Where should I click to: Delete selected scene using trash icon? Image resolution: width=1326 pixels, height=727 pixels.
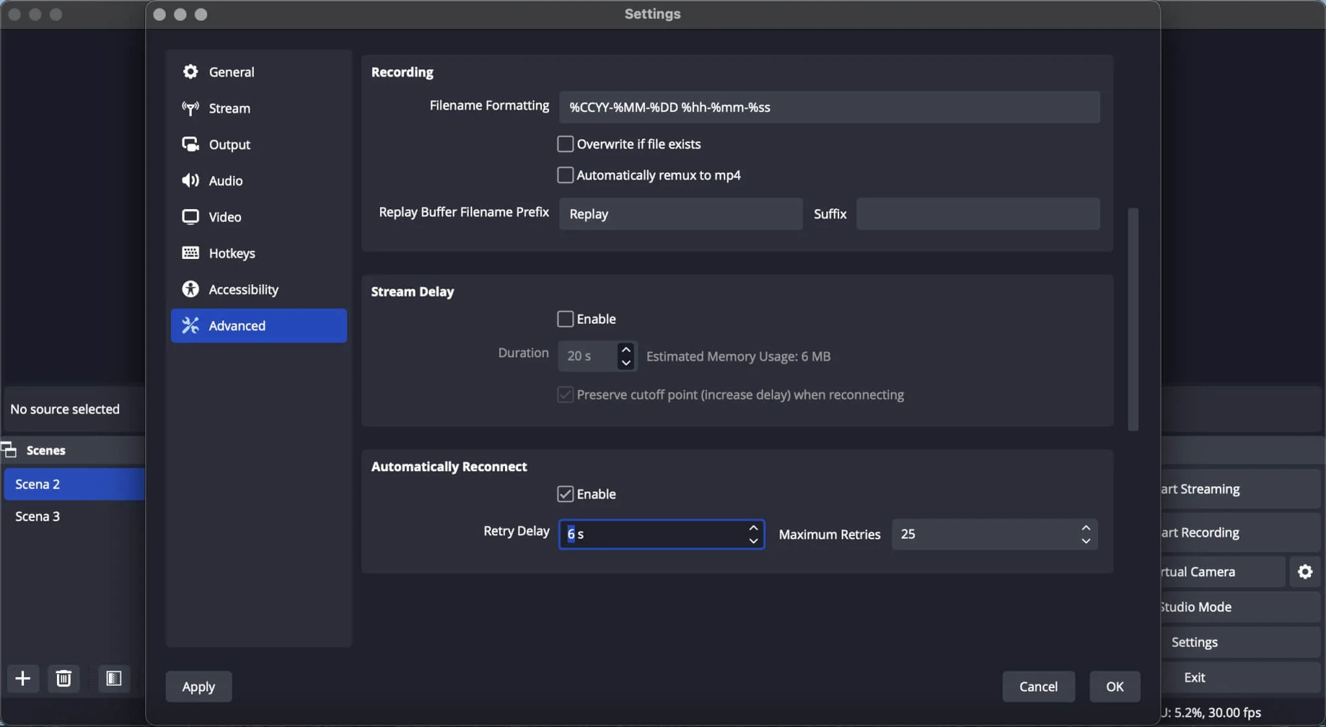point(63,678)
